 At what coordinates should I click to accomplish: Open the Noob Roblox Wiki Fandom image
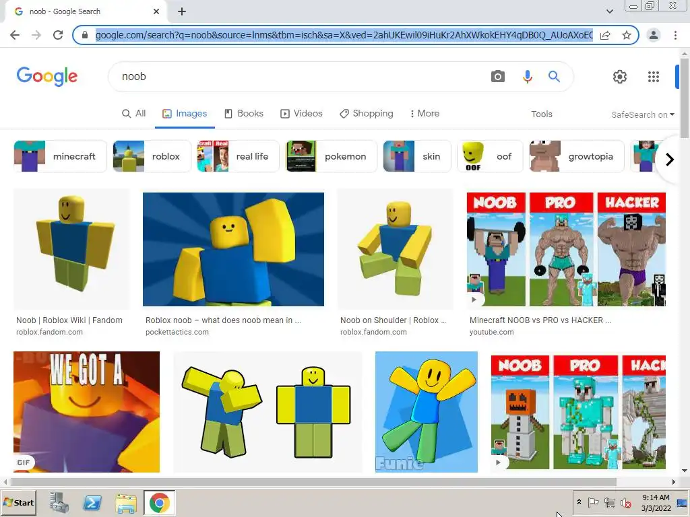71,249
